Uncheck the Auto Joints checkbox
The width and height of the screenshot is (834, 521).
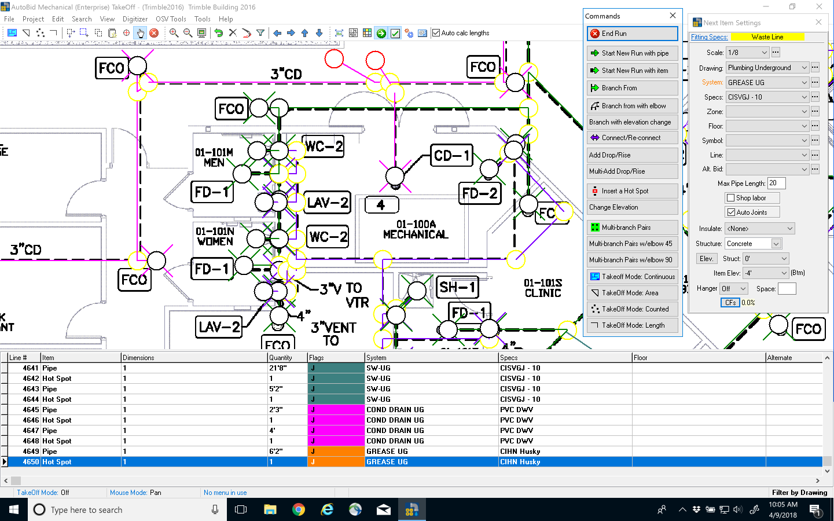click(732, 212)
